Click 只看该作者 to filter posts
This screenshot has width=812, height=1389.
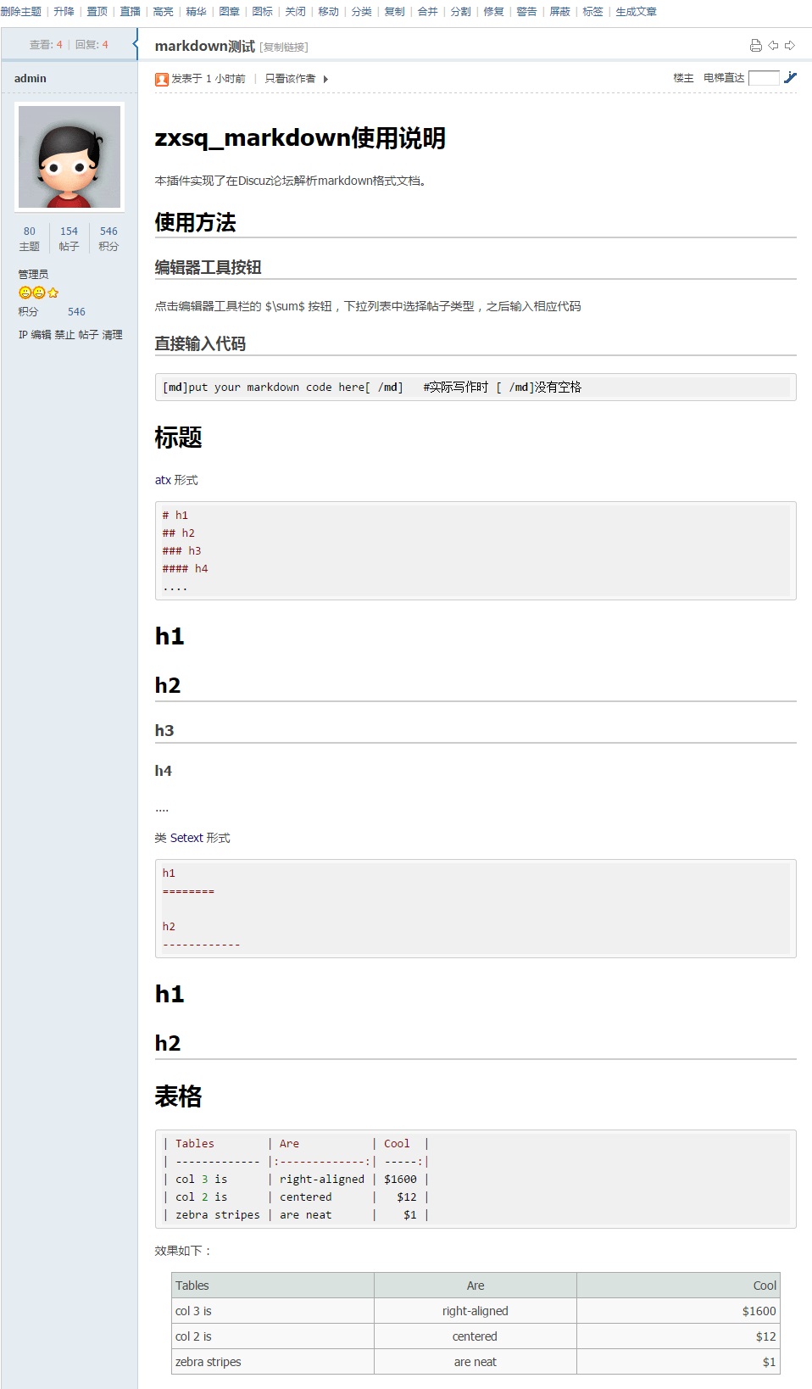click(x=290, y=79)
